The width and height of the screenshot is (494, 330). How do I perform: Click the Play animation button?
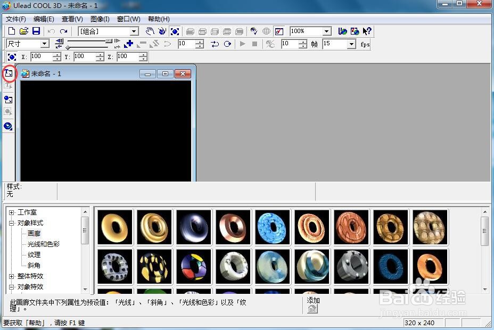[x=243, y=44]
